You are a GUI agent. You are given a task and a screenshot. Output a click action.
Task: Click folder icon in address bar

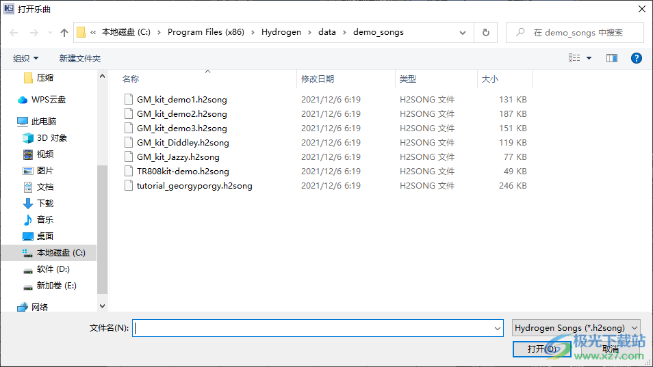81,32
